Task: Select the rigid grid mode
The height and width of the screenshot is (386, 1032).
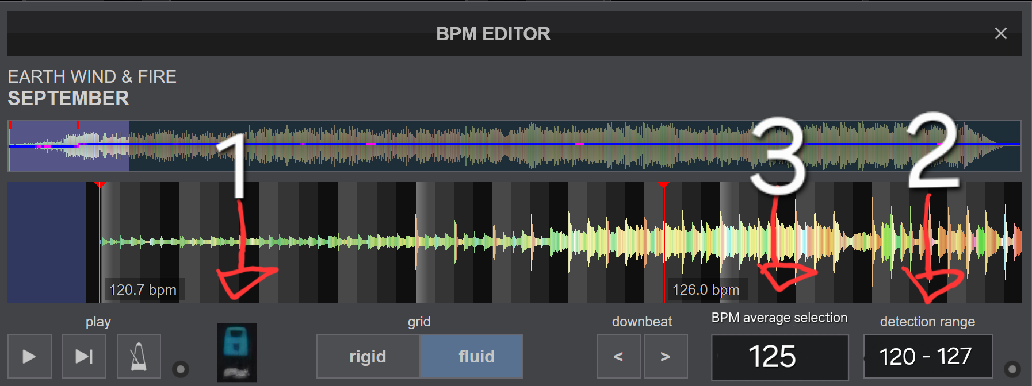Action: coord(368,357)
